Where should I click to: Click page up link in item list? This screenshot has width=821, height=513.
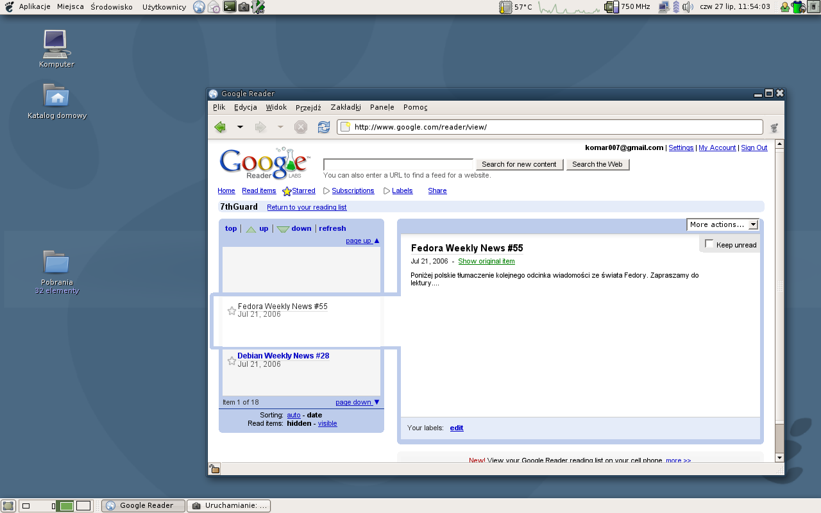pyautogui.click(x=362, y=240)
